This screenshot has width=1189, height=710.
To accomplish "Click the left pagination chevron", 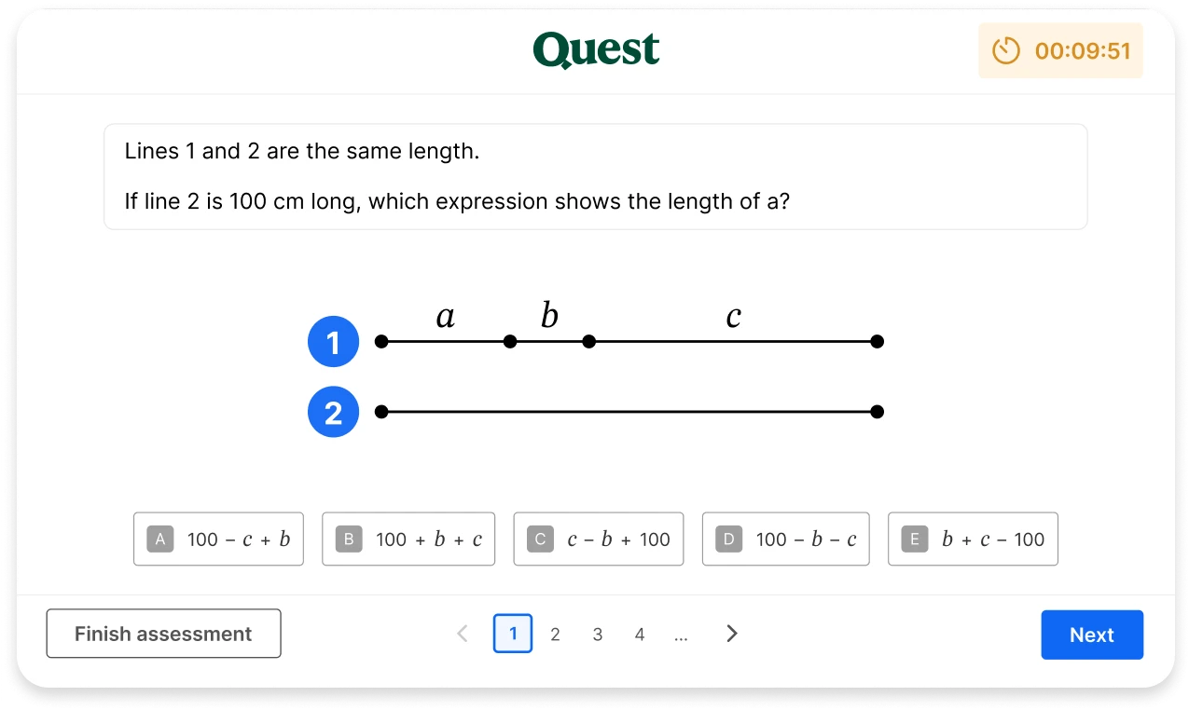I will point(463,633).
